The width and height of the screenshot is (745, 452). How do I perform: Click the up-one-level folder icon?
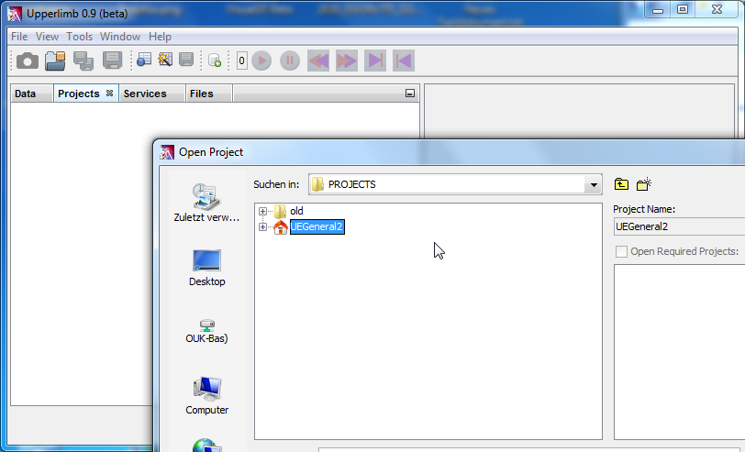621,184
